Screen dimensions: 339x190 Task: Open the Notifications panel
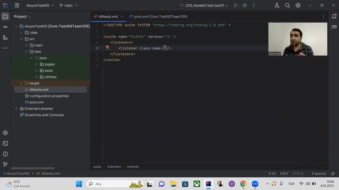coord(334,16)
